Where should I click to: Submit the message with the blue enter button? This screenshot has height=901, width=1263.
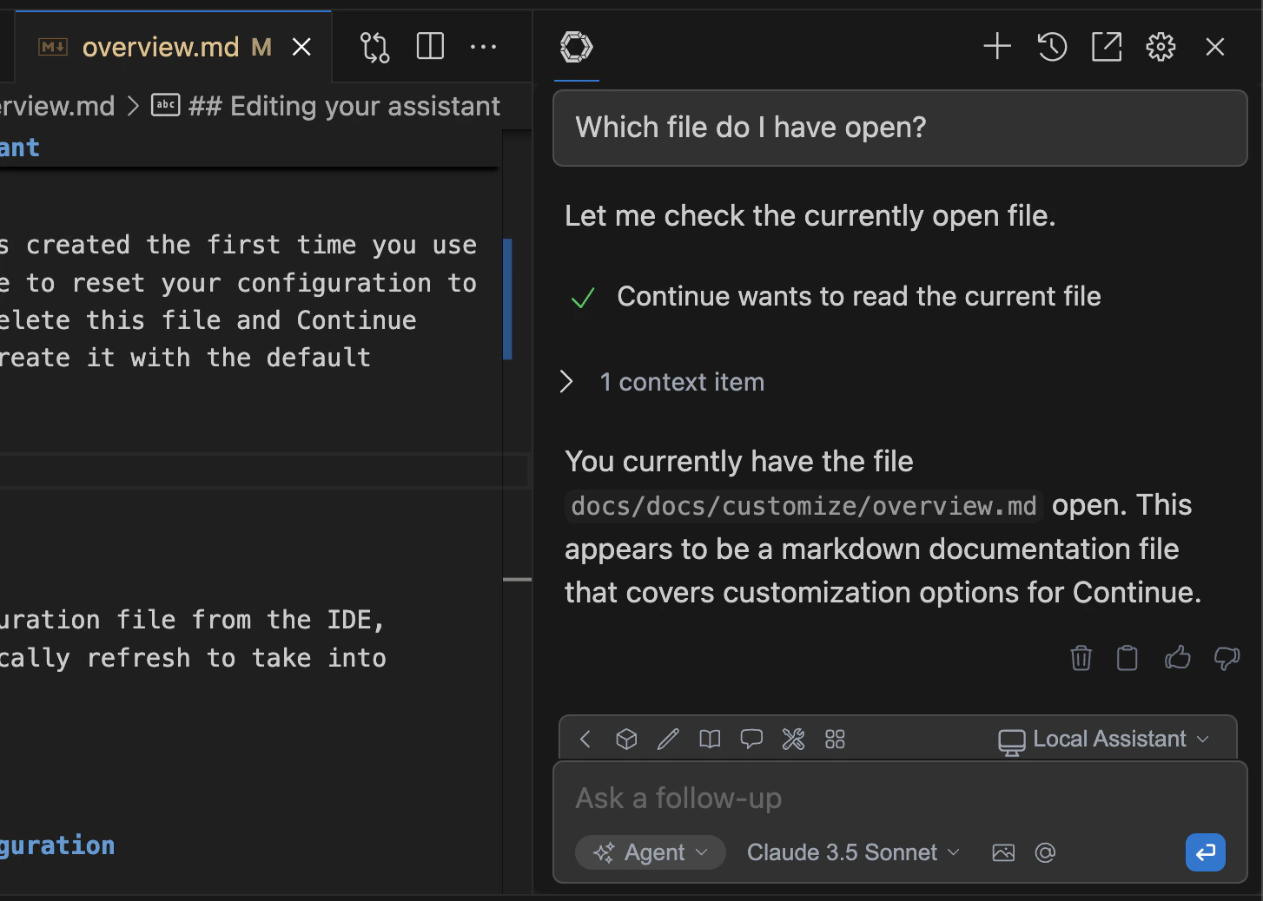click(1205, 853)
